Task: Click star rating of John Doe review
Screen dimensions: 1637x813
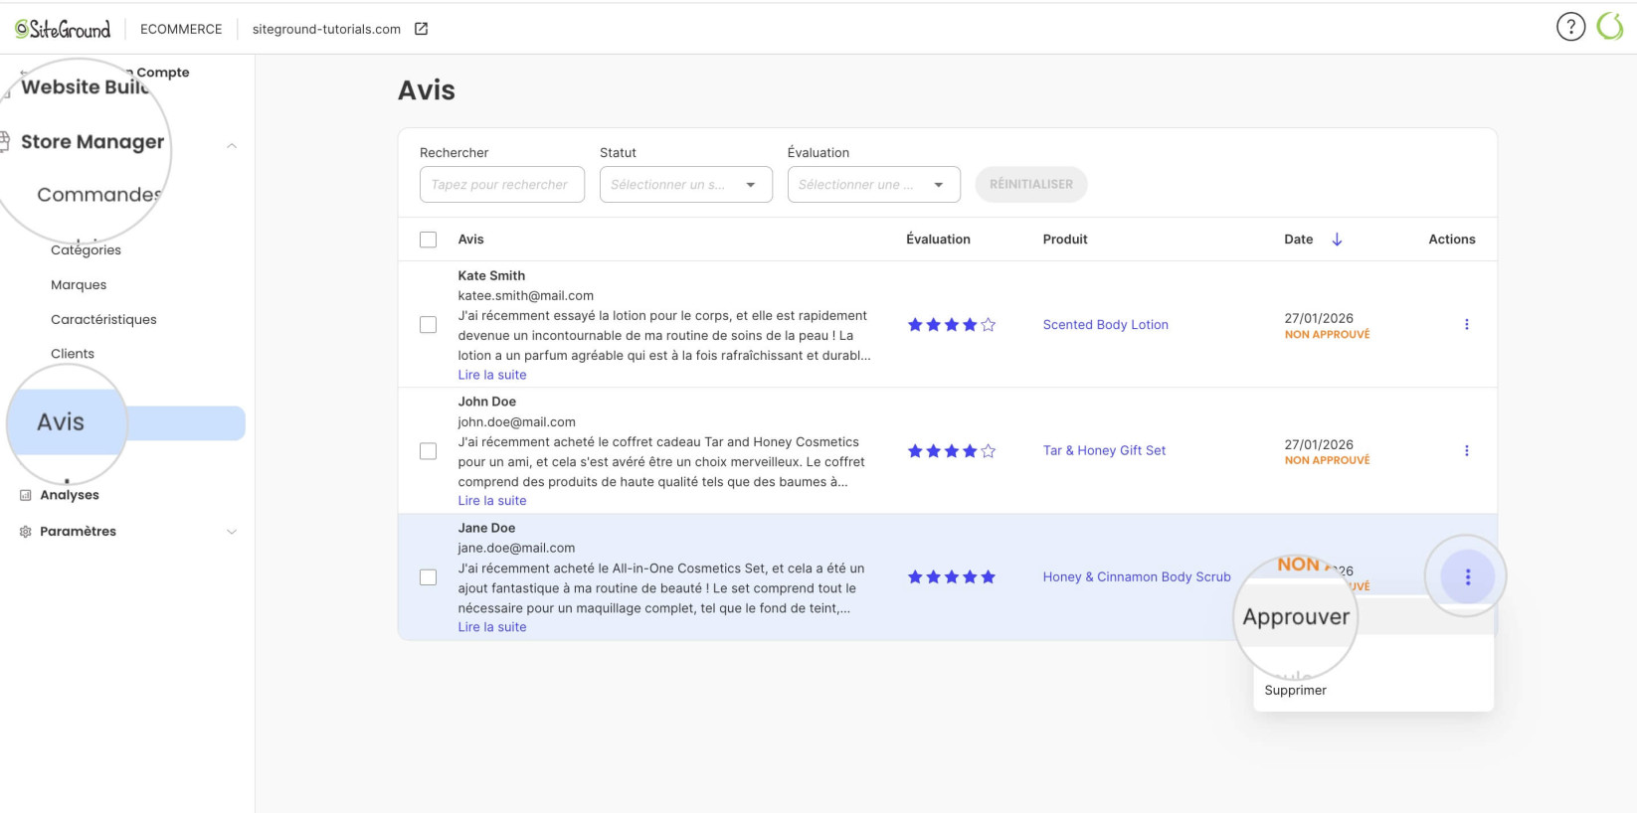Action: click(951, 451)
